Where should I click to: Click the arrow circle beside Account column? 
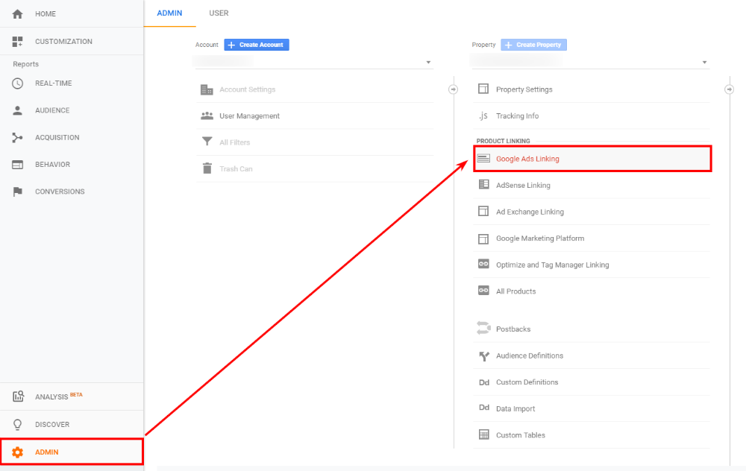453,89
